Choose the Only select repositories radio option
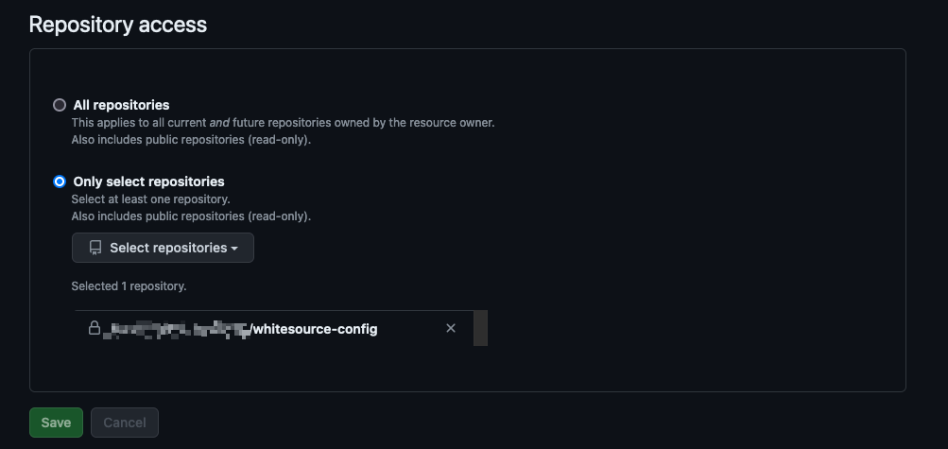 click(x=60, y=181)
